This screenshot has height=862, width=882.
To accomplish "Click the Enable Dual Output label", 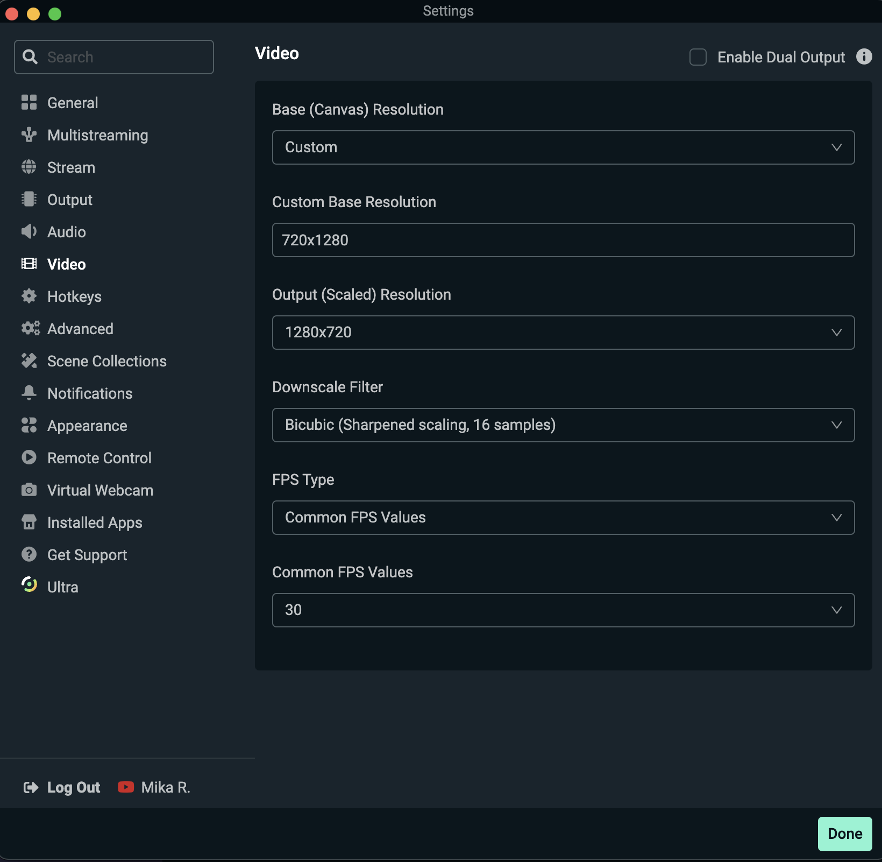I will pyautogui.click(x=781, y=57).
